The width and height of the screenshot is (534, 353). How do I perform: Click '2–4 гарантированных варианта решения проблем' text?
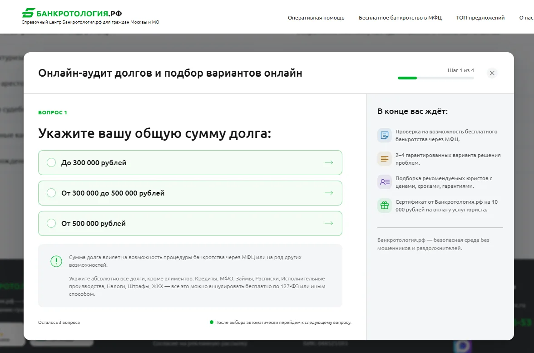point(448,159)
